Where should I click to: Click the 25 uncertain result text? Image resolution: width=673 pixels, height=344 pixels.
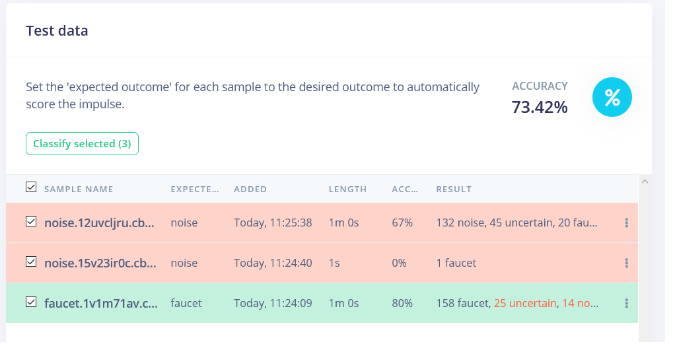tap(524, 303)
